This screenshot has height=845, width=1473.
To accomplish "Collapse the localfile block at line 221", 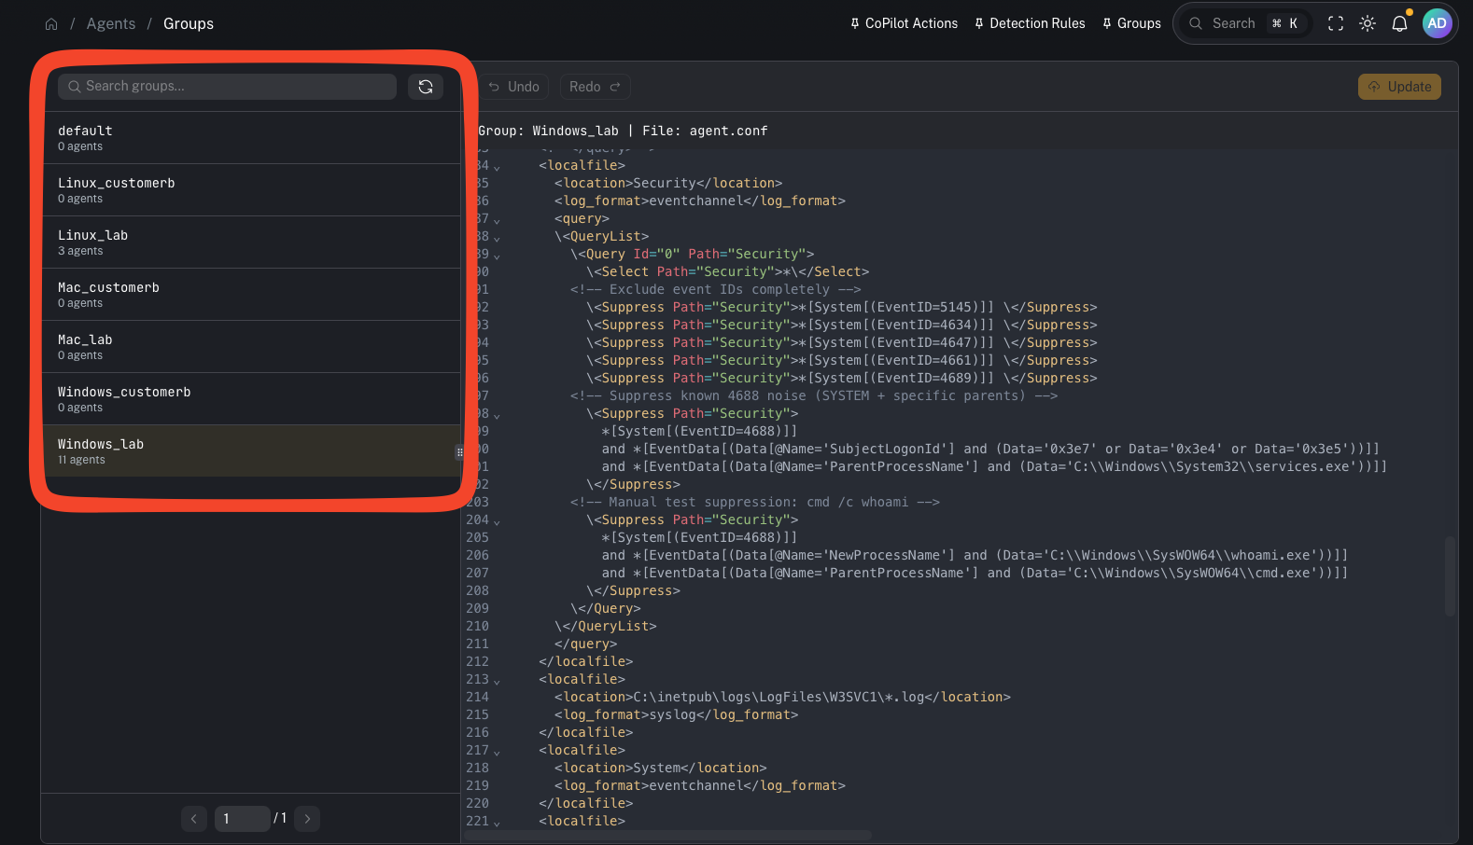I will (x=497, y=823).
